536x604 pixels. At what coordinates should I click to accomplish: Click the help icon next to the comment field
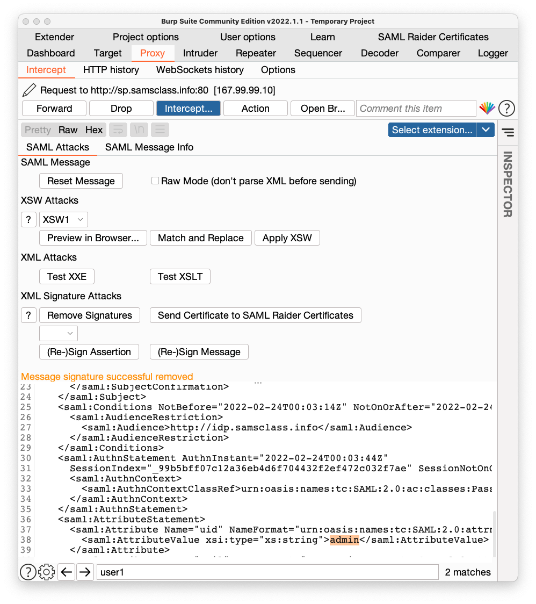tap(506, 108)
